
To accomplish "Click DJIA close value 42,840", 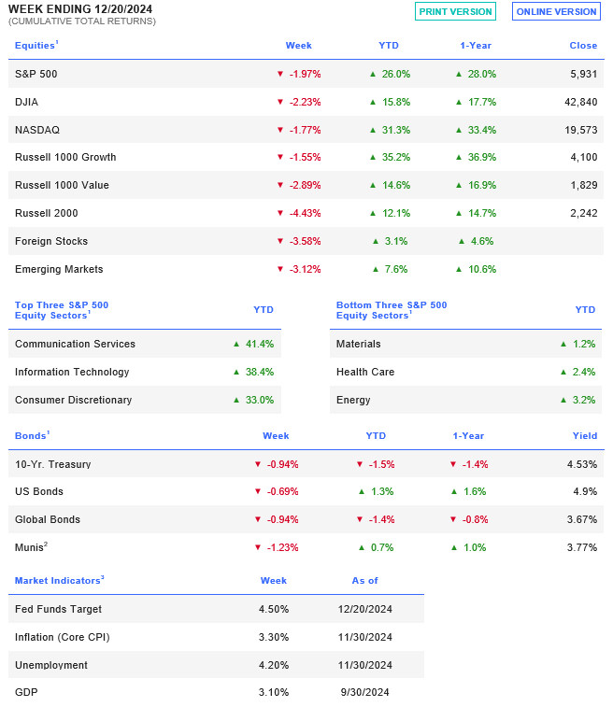I will click(x=581, y=102).
